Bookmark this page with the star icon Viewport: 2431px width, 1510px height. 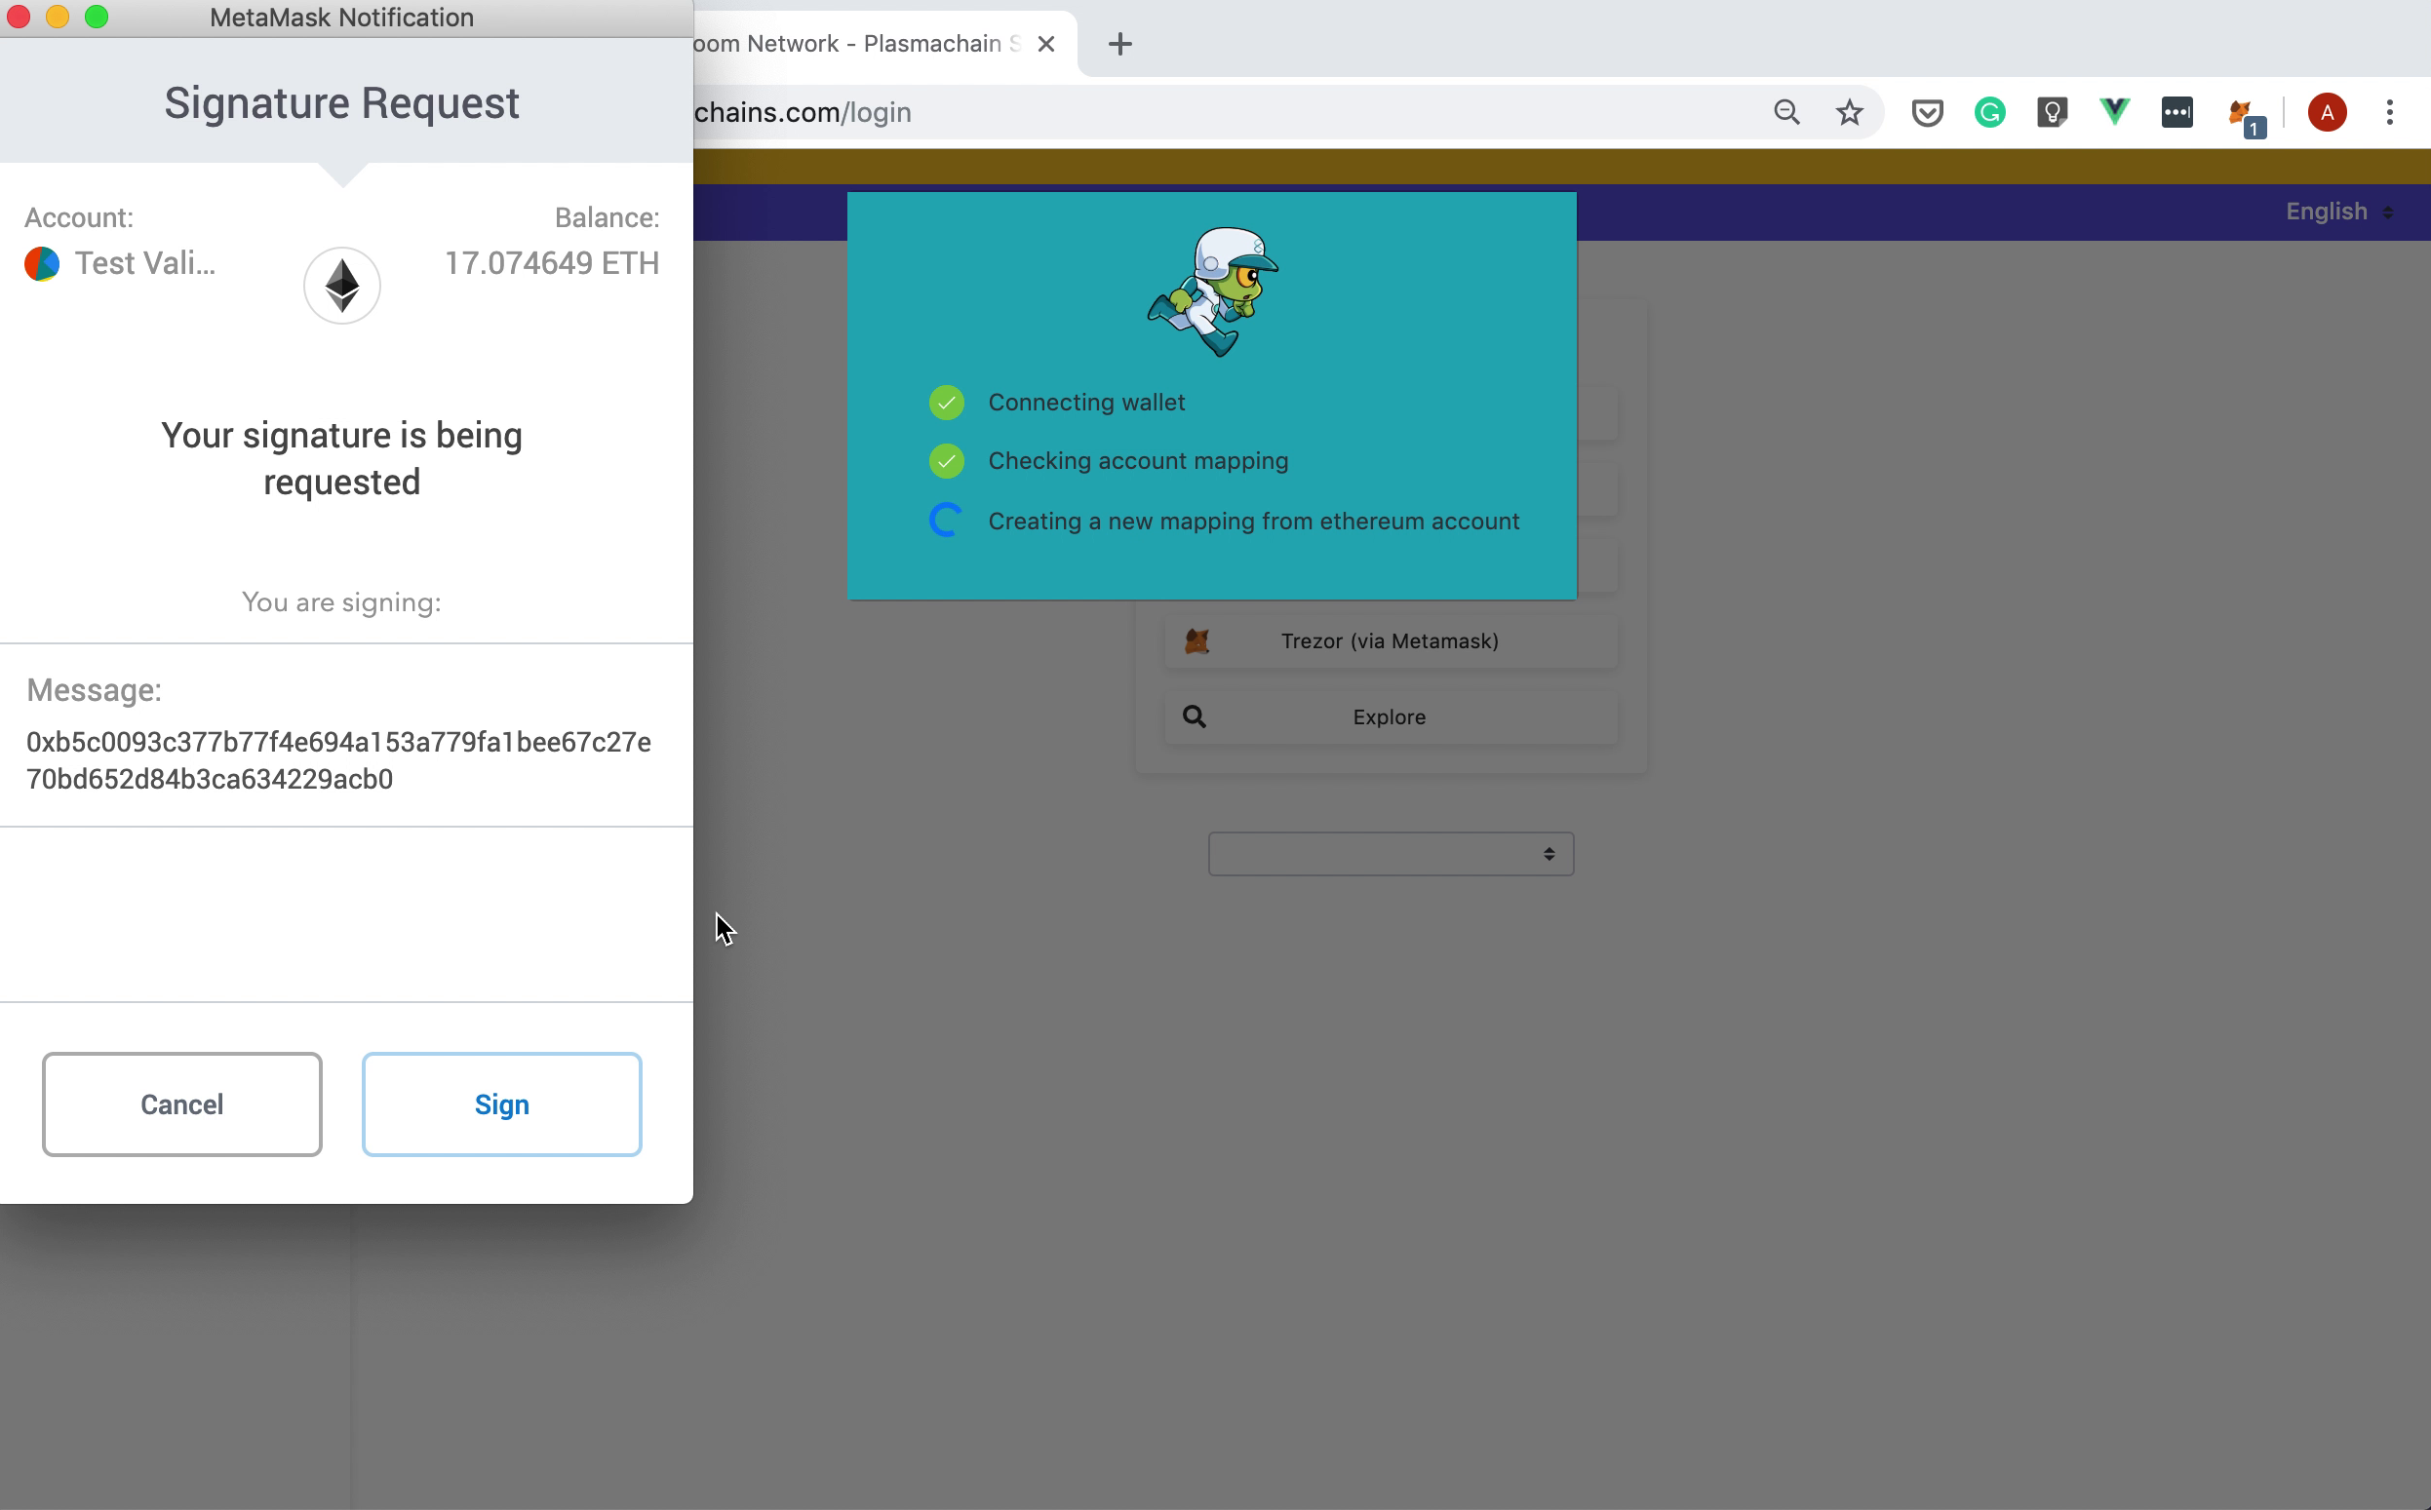(x=1849, y=112)
